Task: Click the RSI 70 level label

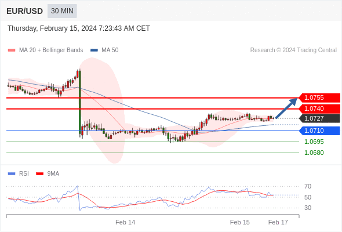Action: click(308, 186)
